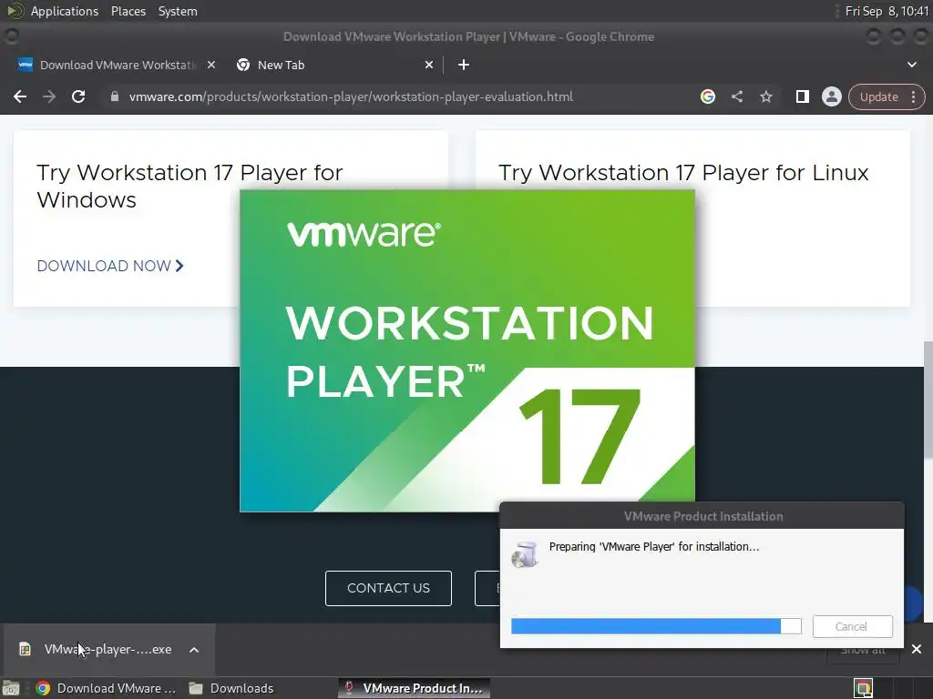Click the show desktop icon in taskbar

11,688
